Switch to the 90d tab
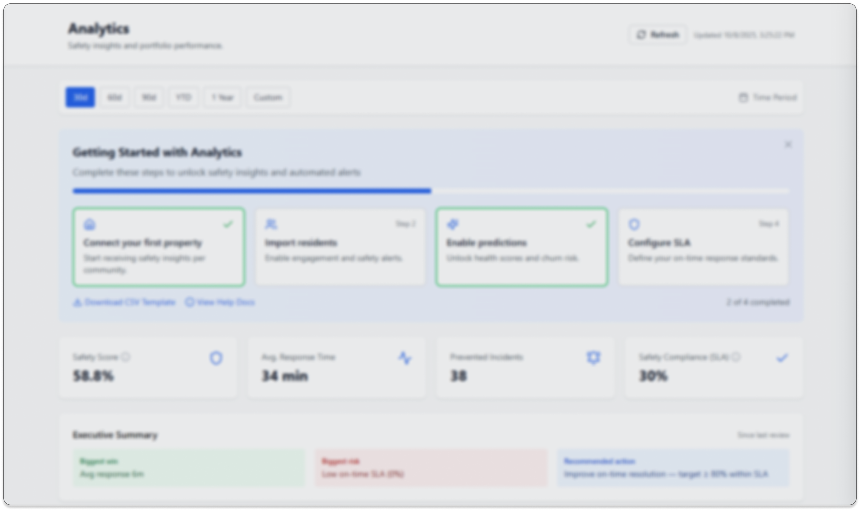Image resolution: width=860 pixels, height=510 pixels. 149,97
